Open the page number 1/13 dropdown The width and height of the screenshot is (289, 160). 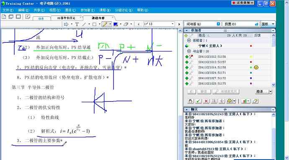(x=173, y=24)
